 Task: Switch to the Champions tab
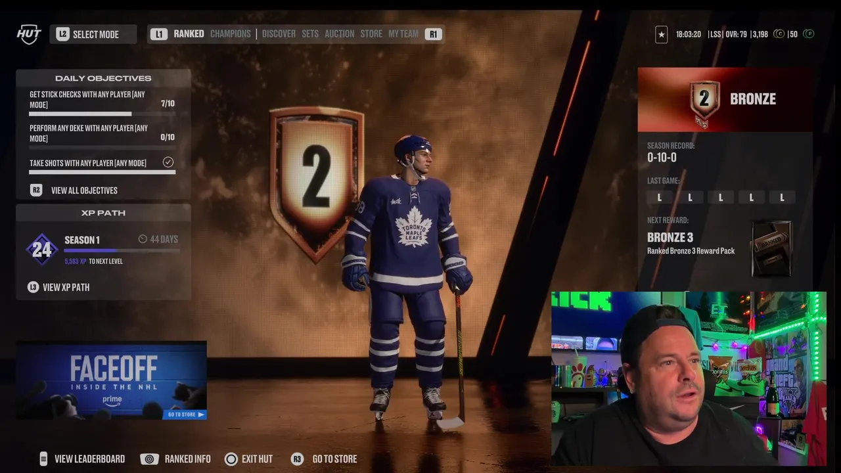230,34
